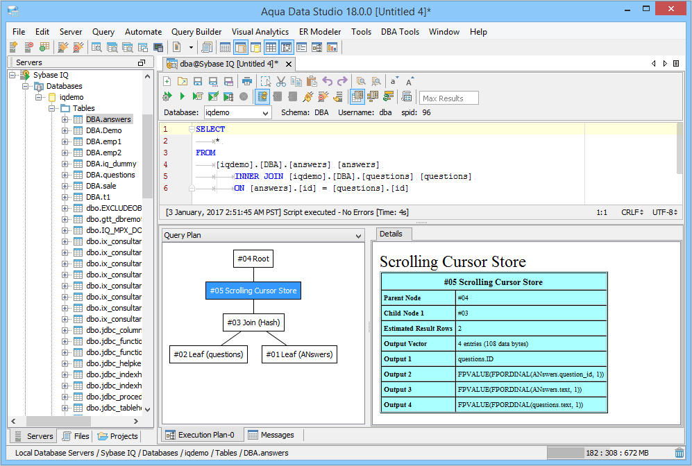Image resolution: width=692 pixels, height=466 pixels.
Task: Expand the DBA.questions table node
Action: 65,175
